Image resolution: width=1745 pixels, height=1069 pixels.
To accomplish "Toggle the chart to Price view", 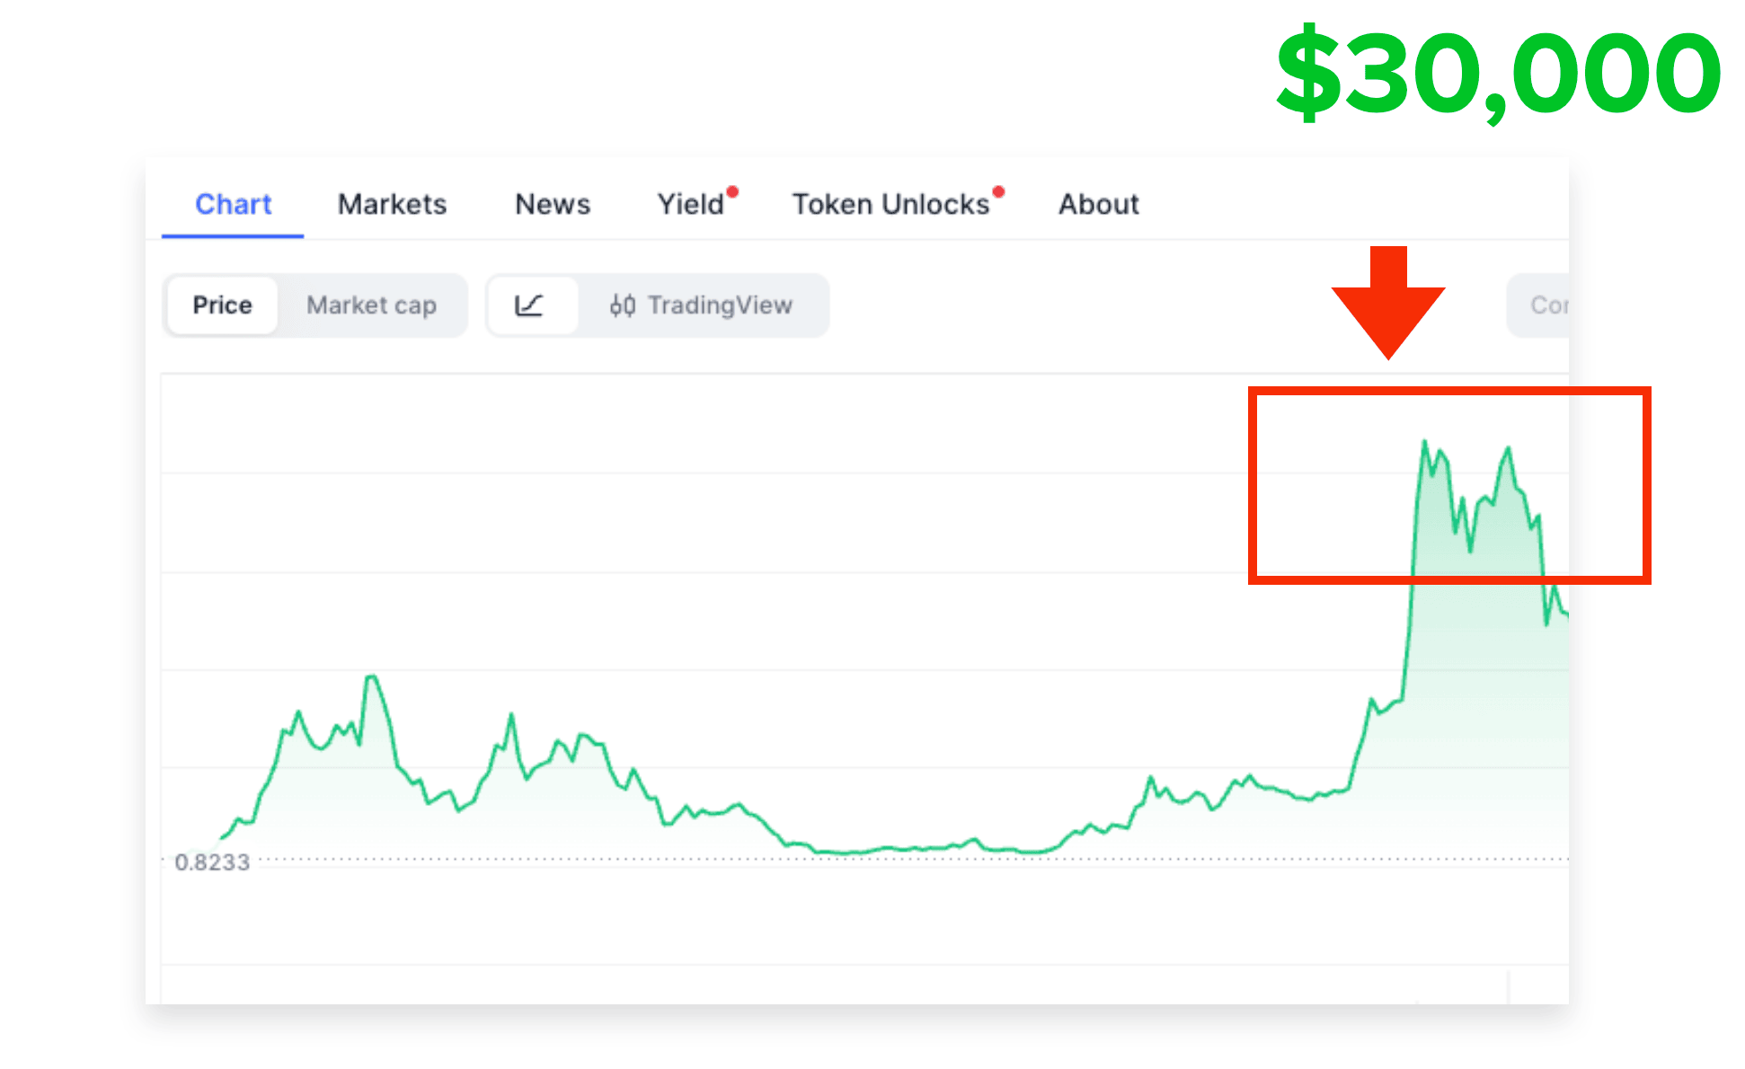I will click(222, 305).
